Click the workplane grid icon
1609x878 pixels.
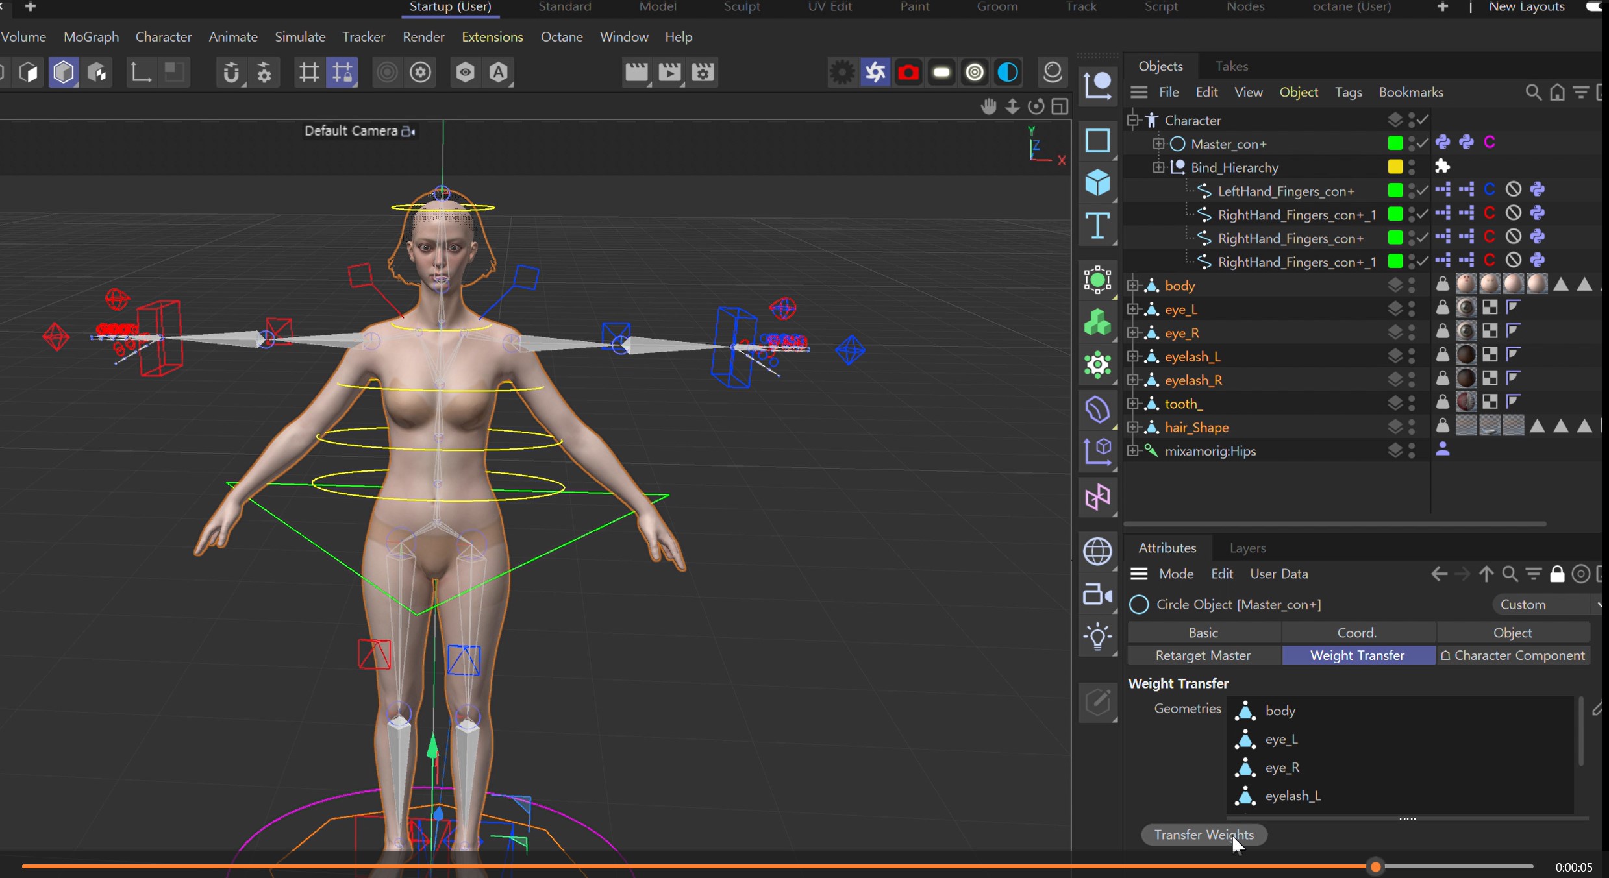point(308,72)
